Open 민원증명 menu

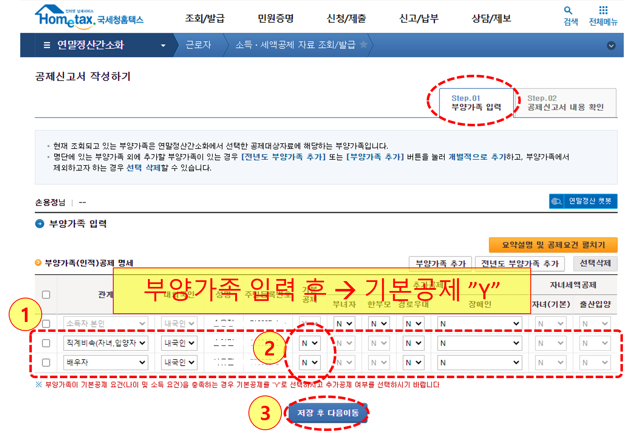click(276, 18)
